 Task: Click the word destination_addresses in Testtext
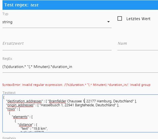coord(25,101)
